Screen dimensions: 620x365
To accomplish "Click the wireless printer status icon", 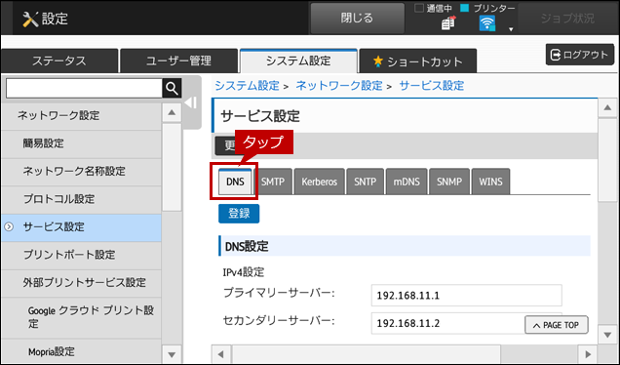I will [x=487, y=23].
